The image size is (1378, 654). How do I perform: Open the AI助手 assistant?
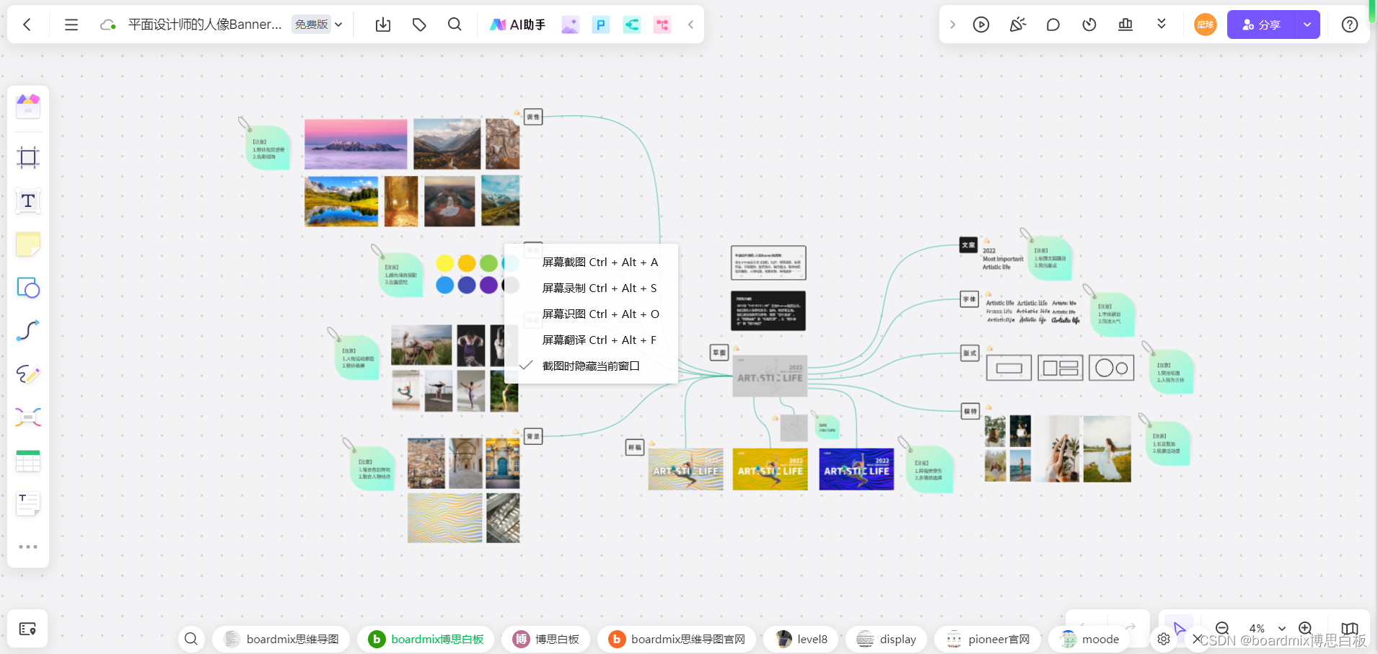tap(517, 25)
